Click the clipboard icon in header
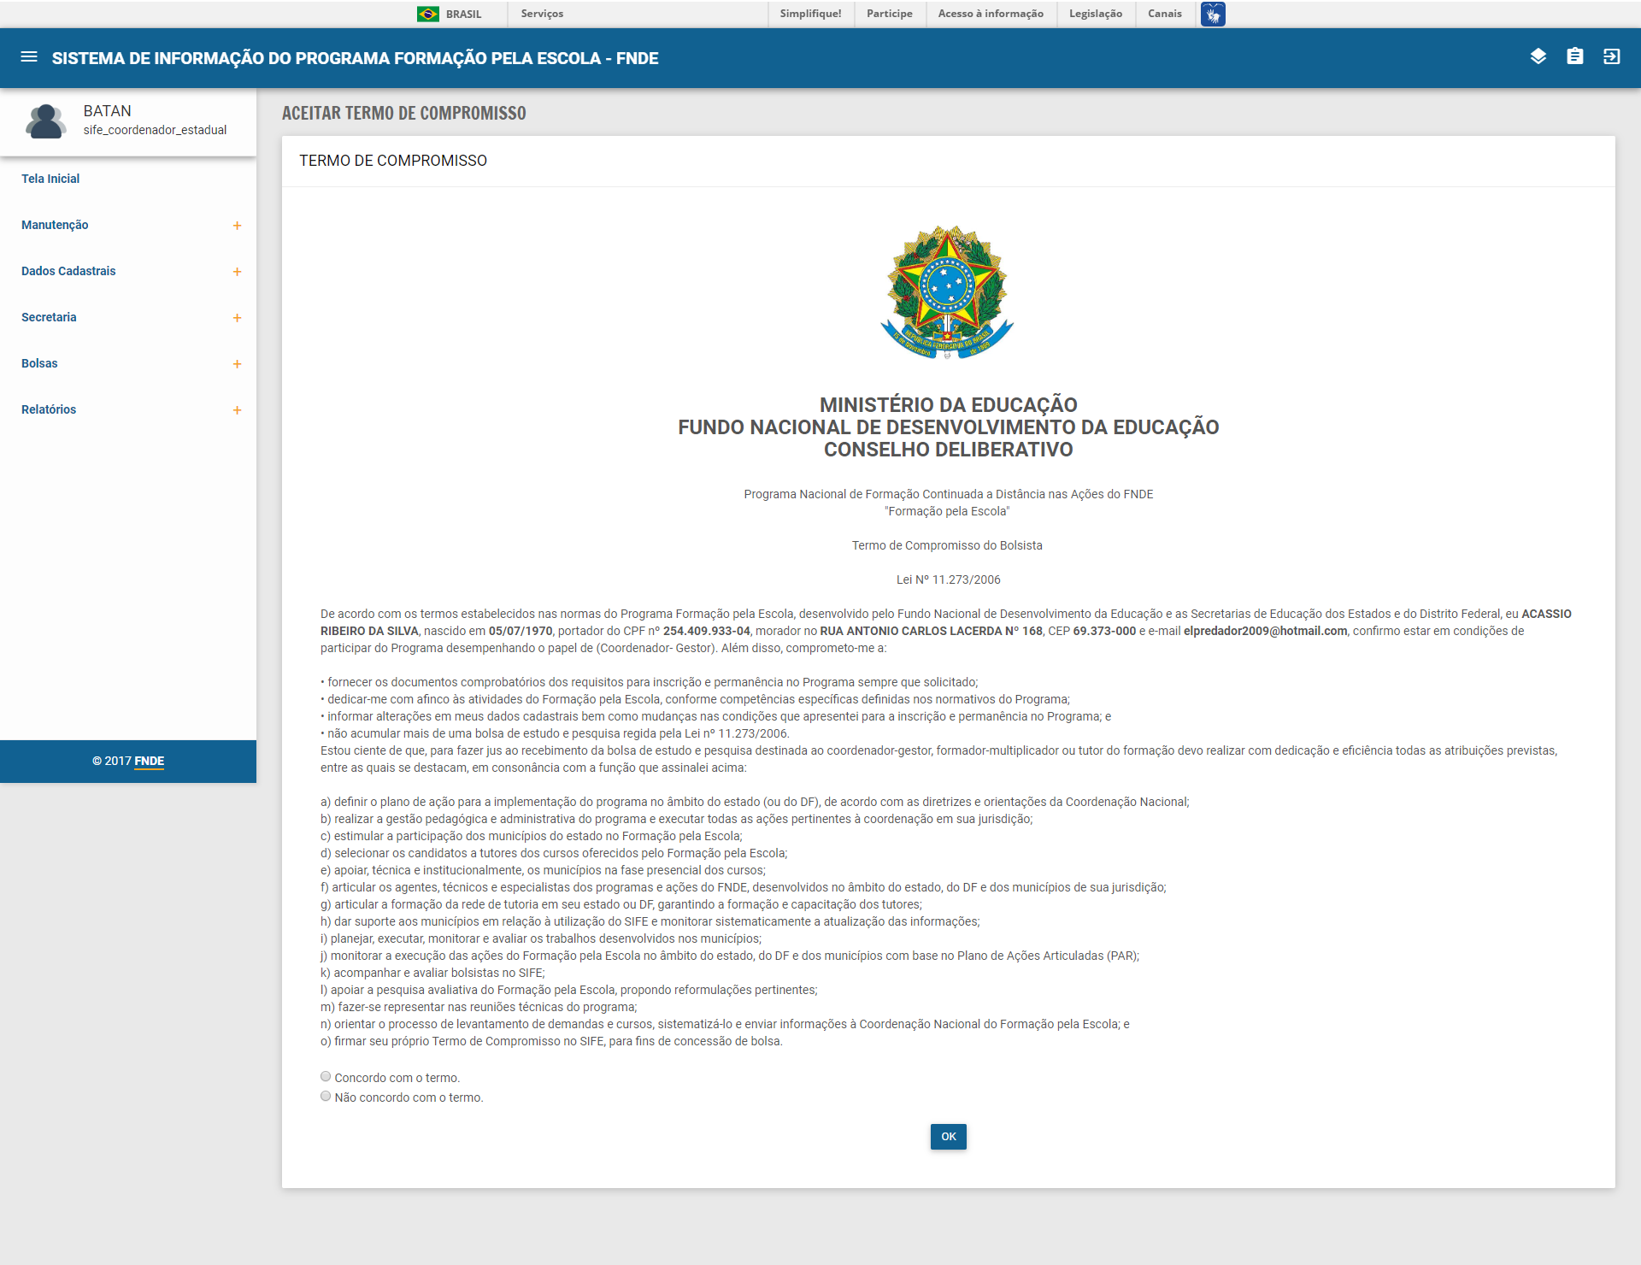This screenshot has height=1265, width=1641. tap(1574, 57)
